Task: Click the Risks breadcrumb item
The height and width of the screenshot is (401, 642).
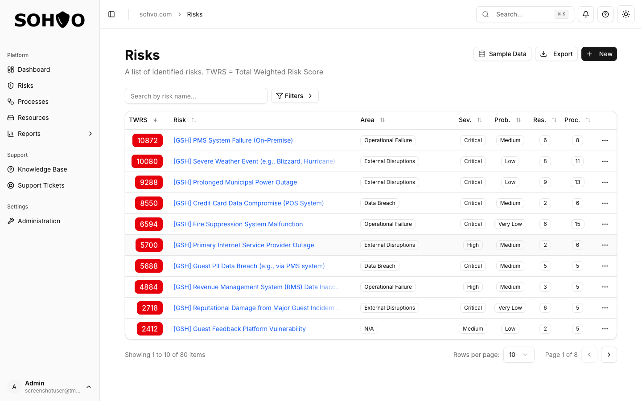Action: [195, 14]
